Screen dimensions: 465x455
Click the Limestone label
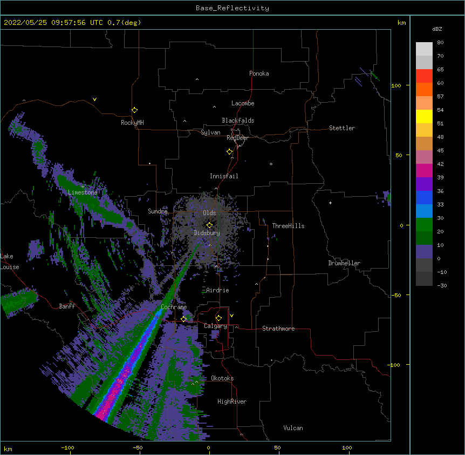pos(83,192)
